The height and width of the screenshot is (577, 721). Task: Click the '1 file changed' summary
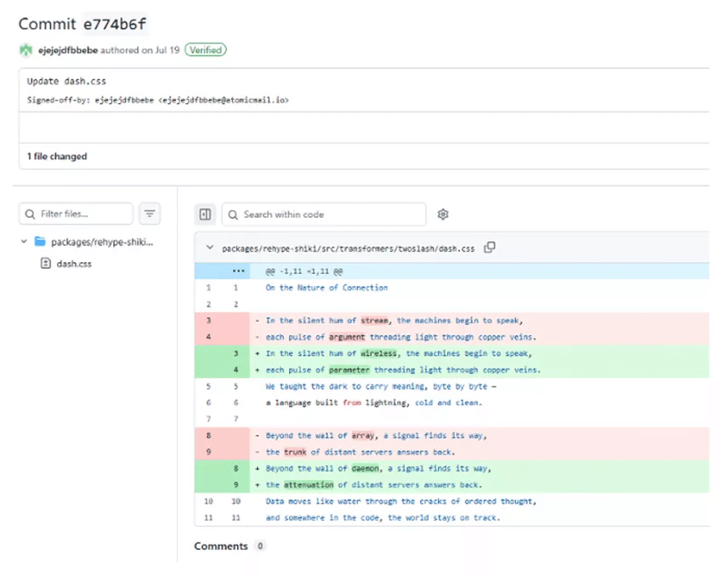click(x=57, y=157)
